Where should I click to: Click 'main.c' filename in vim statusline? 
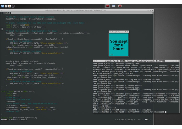tap(24, 120)
